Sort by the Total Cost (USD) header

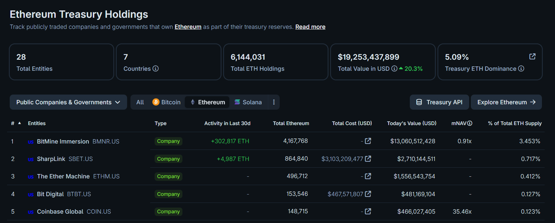pyautogui.click(x=352, y=123)
